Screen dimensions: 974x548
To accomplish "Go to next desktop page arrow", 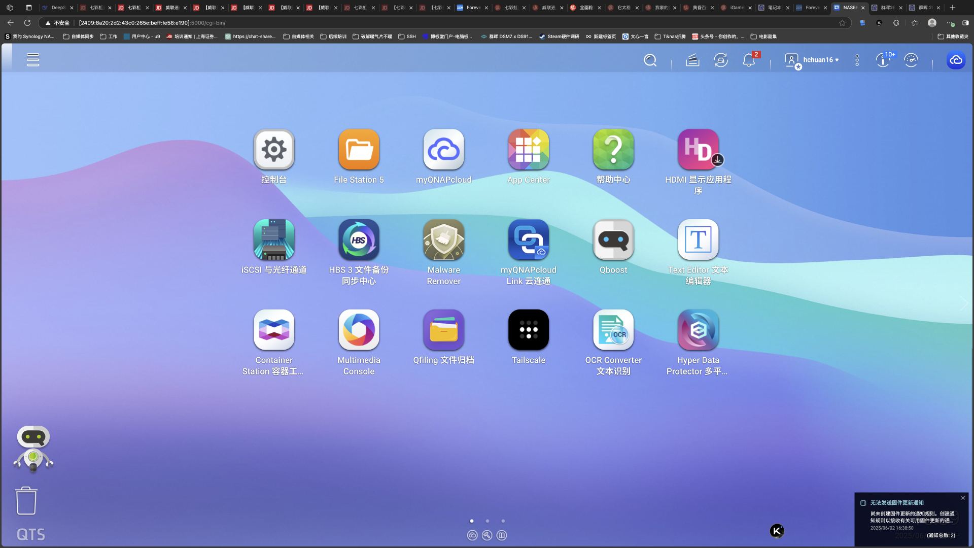I will tap(964, 303).
